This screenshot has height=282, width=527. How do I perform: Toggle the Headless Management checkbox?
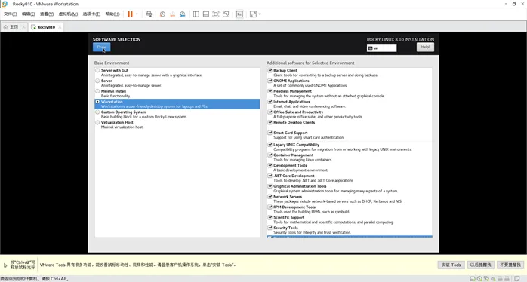[270, 91]
